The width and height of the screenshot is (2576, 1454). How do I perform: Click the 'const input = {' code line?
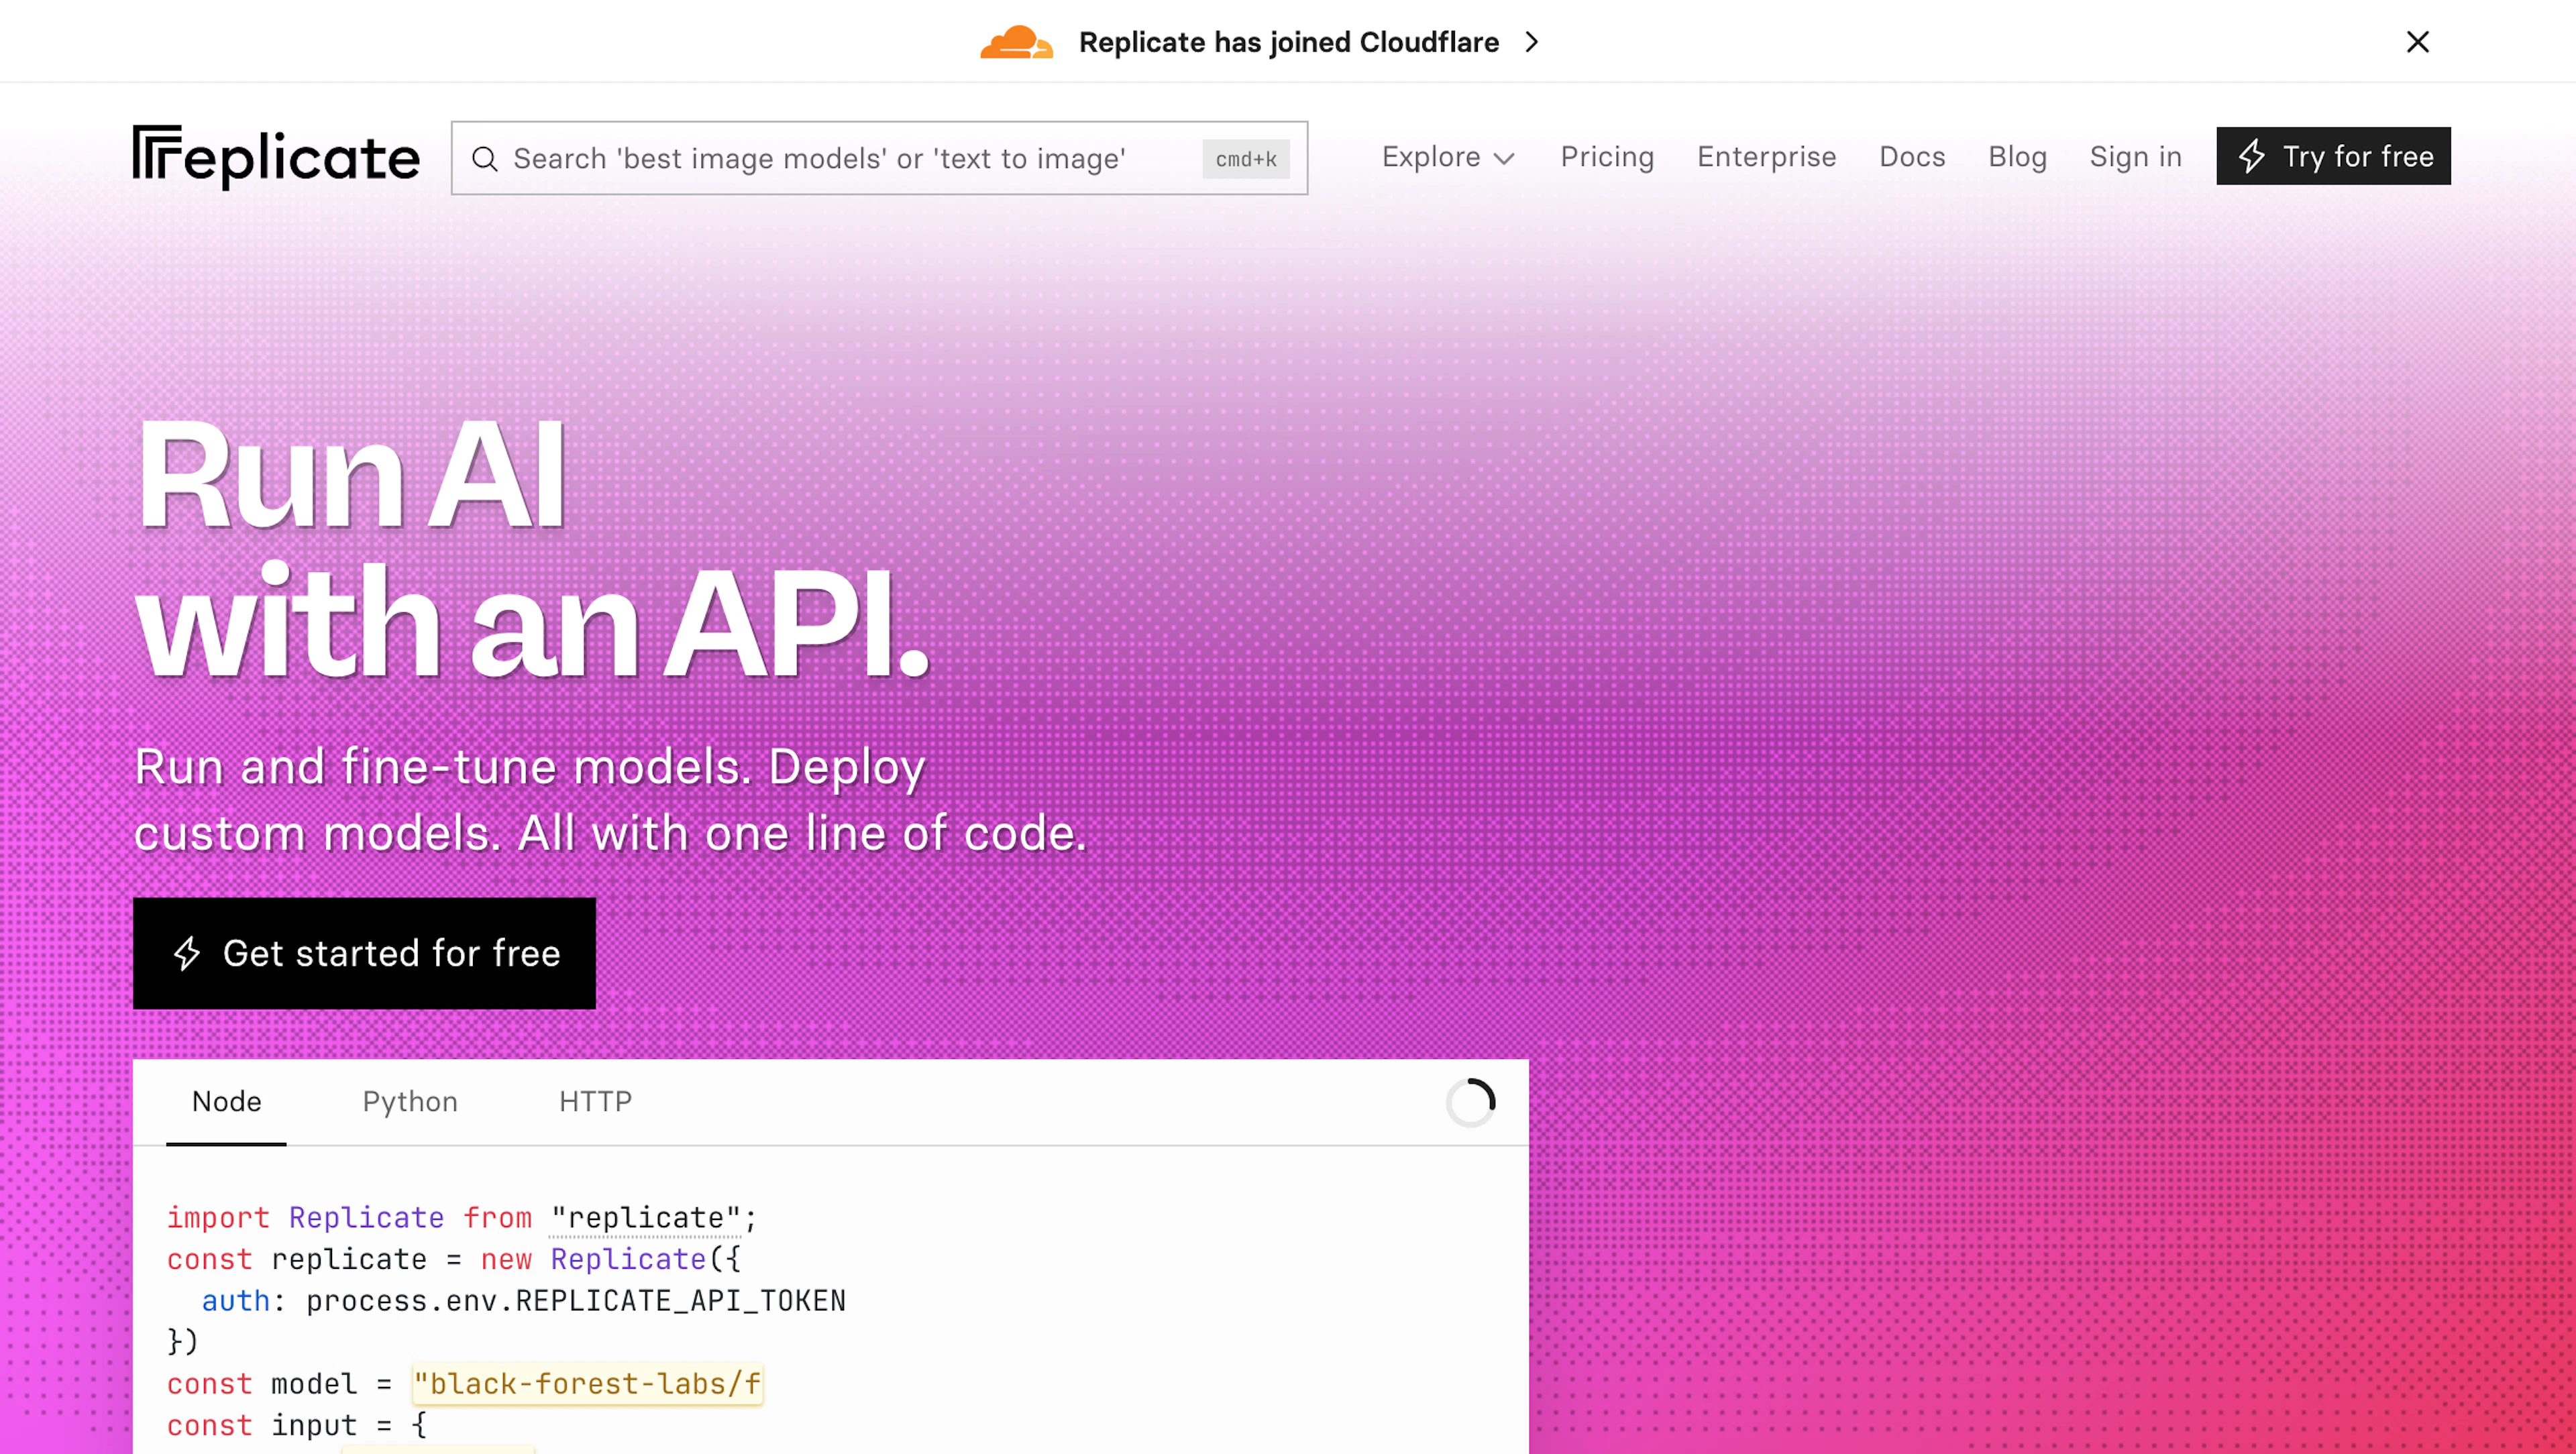tap(297, 1425)
